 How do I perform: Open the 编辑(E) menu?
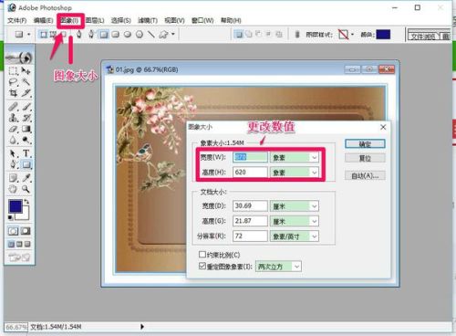pyautogui.click(x=43, y=20)
